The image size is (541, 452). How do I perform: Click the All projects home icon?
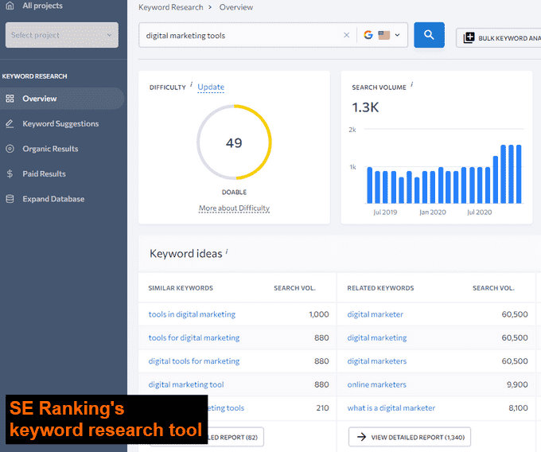tap(10, 6)
